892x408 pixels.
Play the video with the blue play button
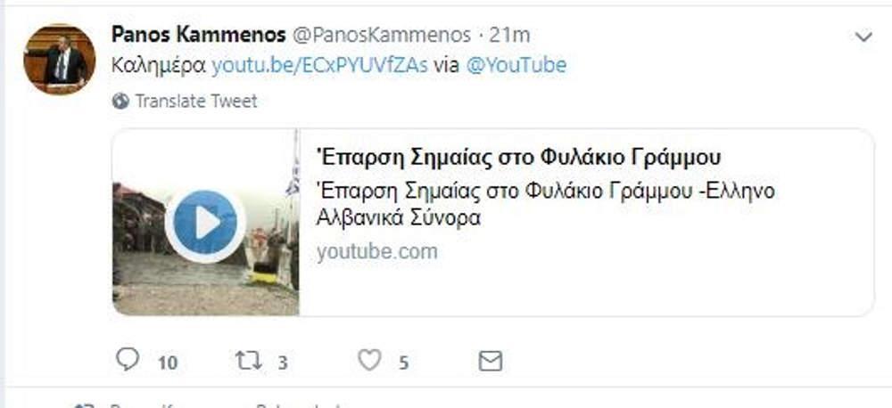pyautogui.click(x=205, y=224)
